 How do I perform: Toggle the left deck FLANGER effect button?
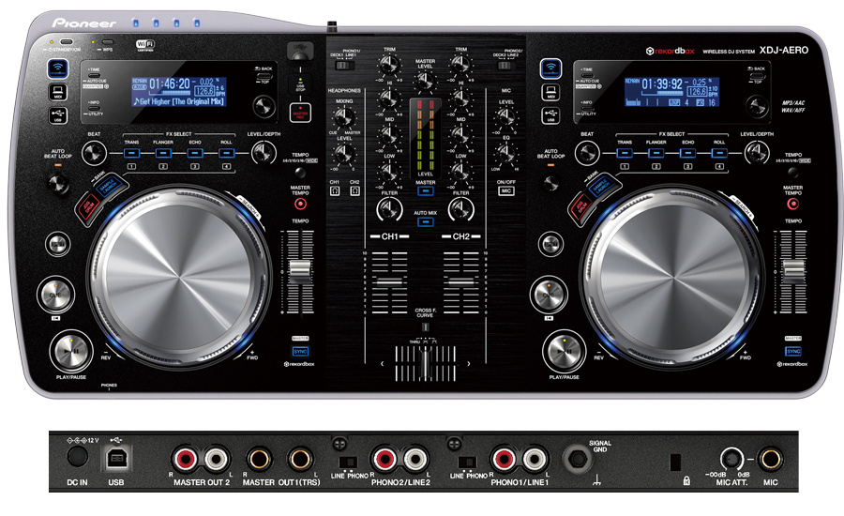[163, 154]
